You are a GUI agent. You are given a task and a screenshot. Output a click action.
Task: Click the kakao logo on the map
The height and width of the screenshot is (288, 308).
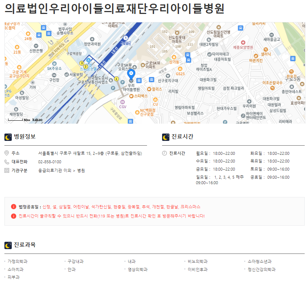(37, 120)
